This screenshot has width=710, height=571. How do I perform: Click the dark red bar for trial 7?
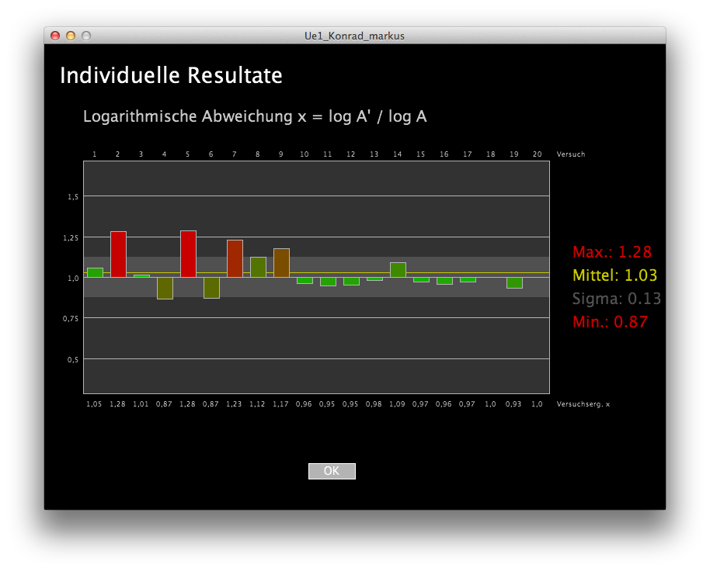point(235,258)
